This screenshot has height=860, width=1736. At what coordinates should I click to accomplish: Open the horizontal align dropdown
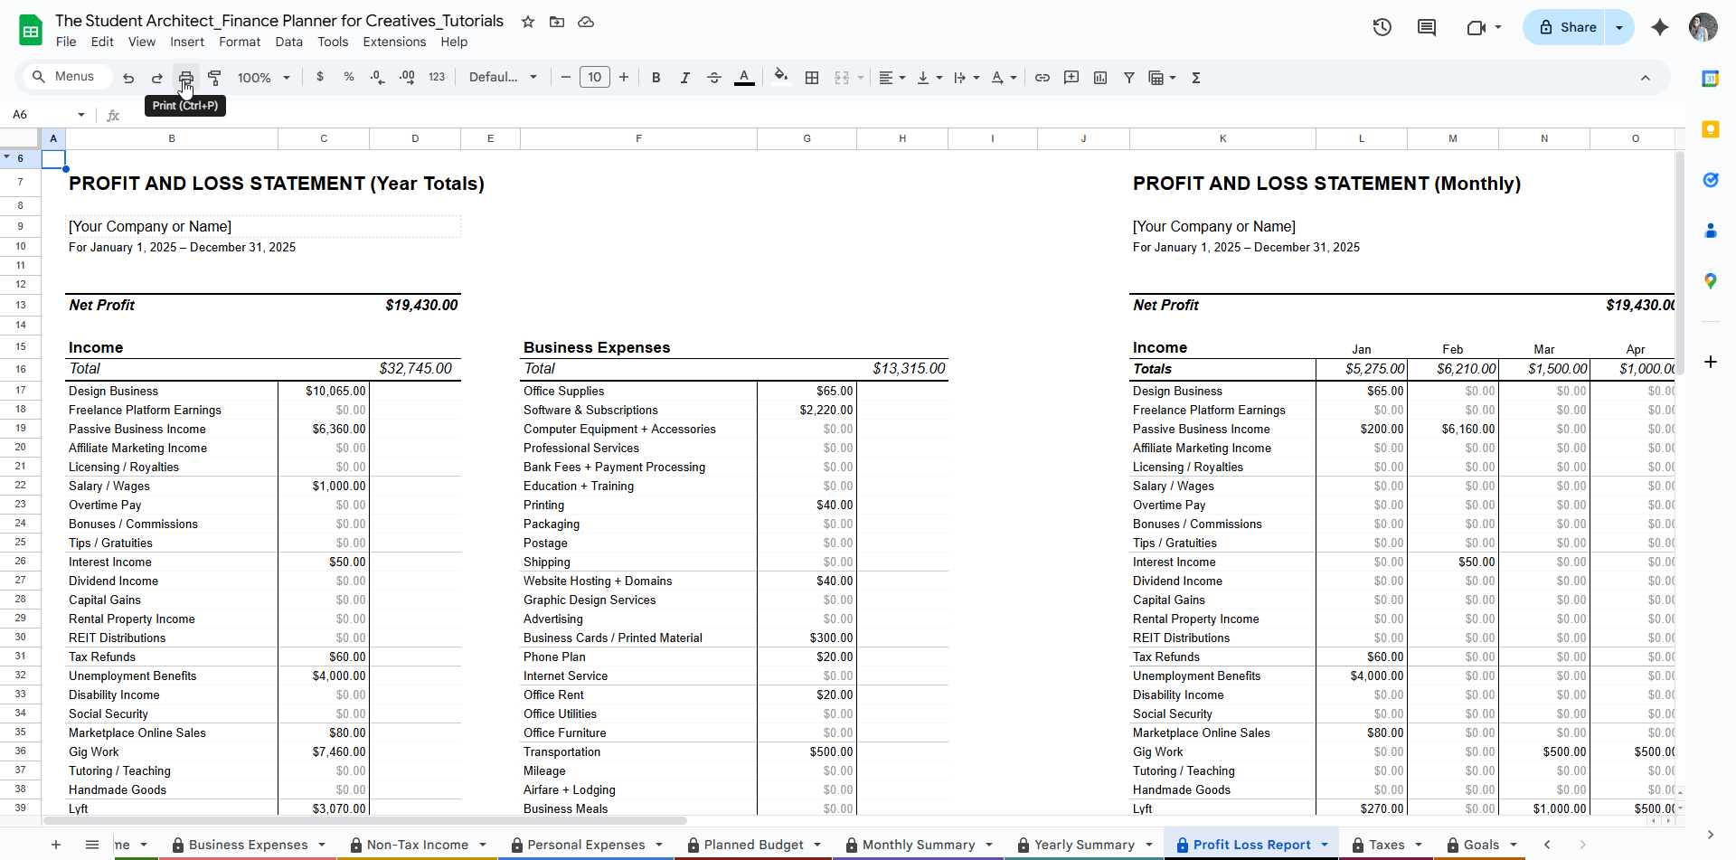pyautogui.click(x=892, y=78)
